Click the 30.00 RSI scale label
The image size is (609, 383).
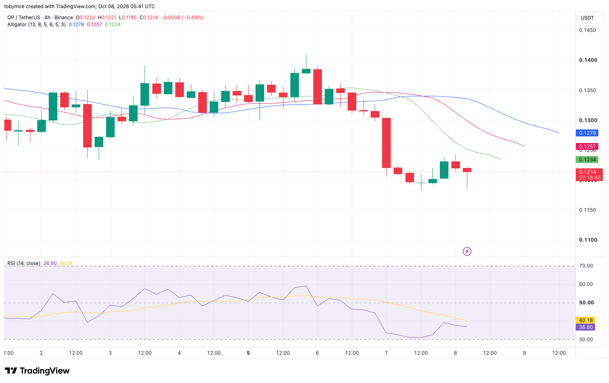click(x=586, y=340)
